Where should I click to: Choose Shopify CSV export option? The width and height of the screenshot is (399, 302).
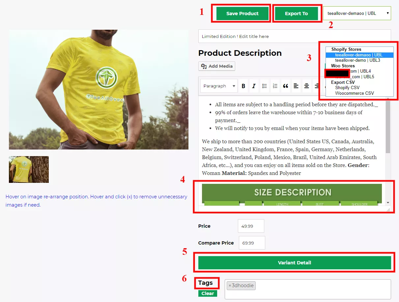(347, 88)
